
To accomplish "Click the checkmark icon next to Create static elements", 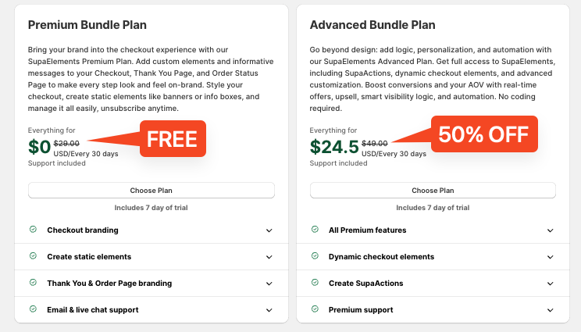I will click(33, 256).
